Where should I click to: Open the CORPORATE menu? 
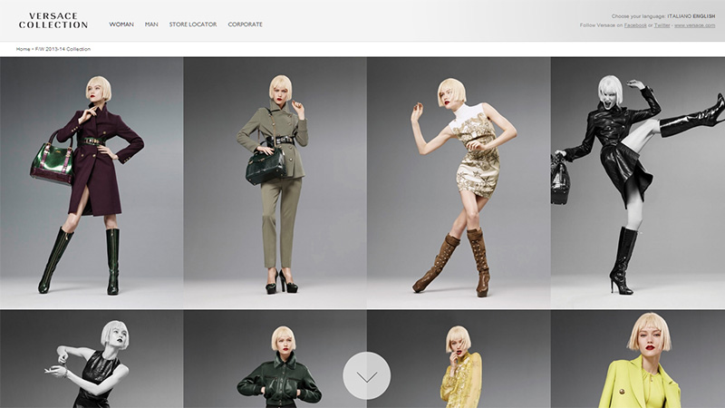pos(245,24)
